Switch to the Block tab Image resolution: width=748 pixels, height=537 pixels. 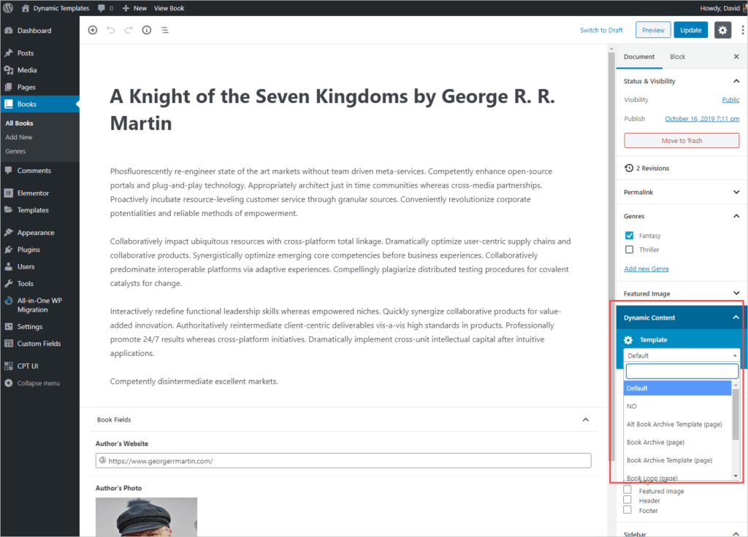coord(677,57)
